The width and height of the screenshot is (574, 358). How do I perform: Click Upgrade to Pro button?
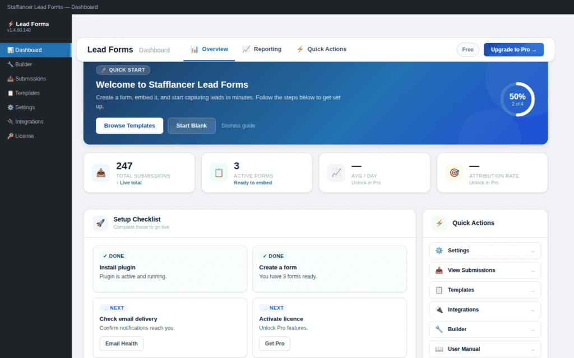513,50
